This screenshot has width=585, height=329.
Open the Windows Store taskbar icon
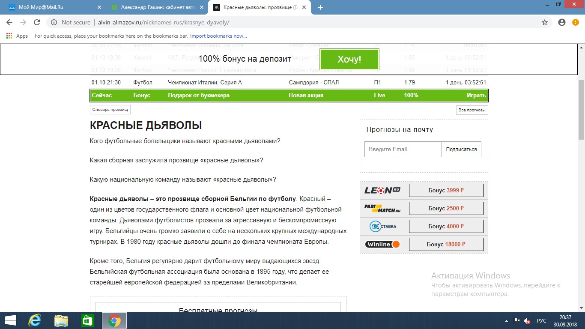coord(88,320)
